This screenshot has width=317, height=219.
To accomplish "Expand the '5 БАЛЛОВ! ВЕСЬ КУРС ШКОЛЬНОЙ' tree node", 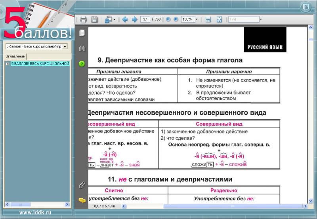I will click(x=7, y=64).
